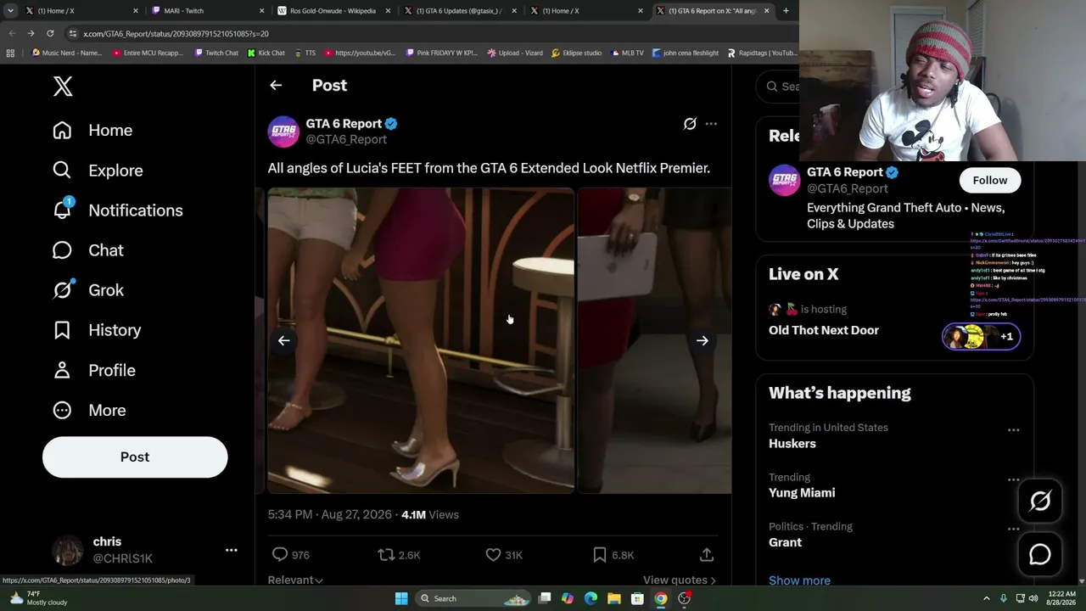
Task: Open the Yung Miami trending topic
Action: coord(802,492)
